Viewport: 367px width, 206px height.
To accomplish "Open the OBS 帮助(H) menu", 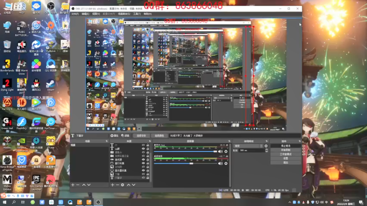I will click(x=147, y=14).
